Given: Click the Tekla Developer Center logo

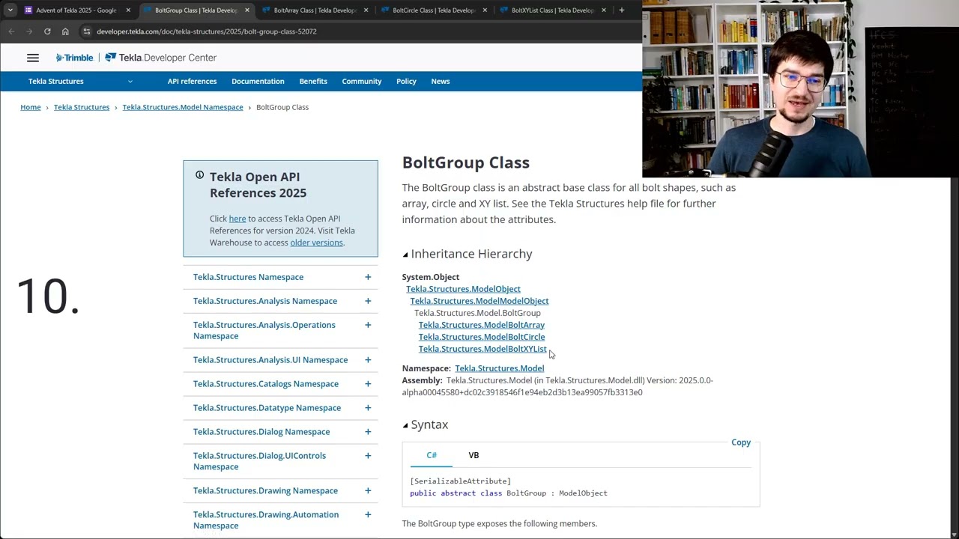Looking at the screenshot, I should [x=160, y=58].
